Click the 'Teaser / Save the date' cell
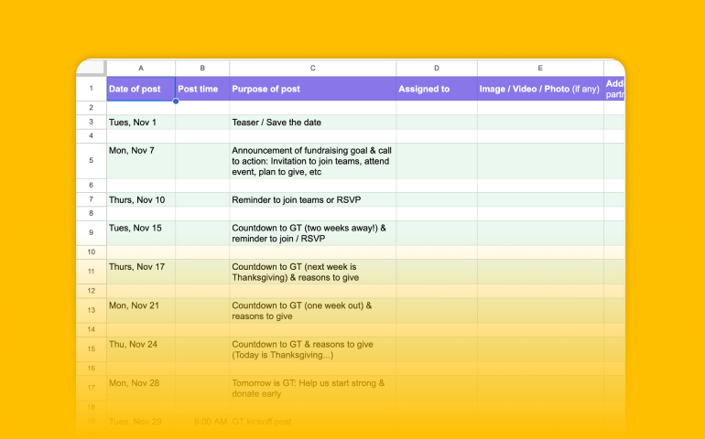Image resolution: width=705 pixels, height=439 pixels. pyautogui.click(x=312, y=123)
